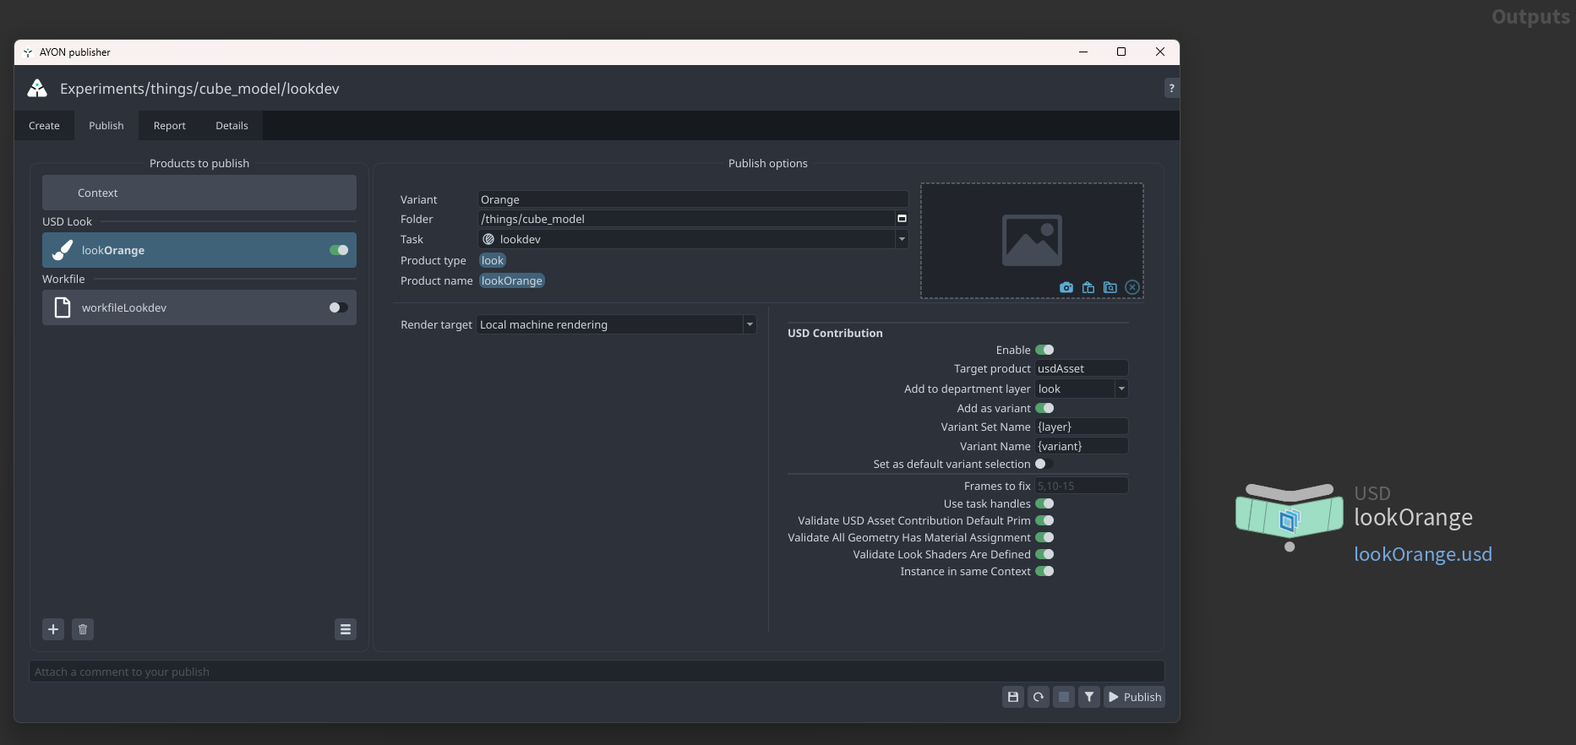The height and width of the screenshot is (745, 1576).
Task: Open the Render target dropdown
Action: click(616, 324)
